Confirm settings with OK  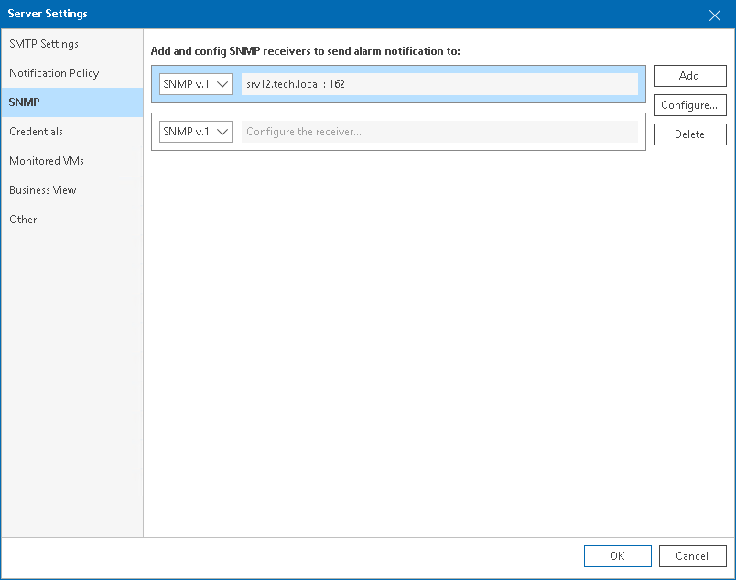[x=617, y=556]
